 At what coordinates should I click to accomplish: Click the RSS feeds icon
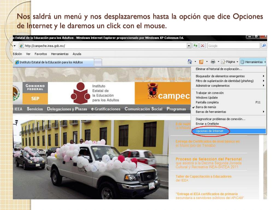point(201,62)
